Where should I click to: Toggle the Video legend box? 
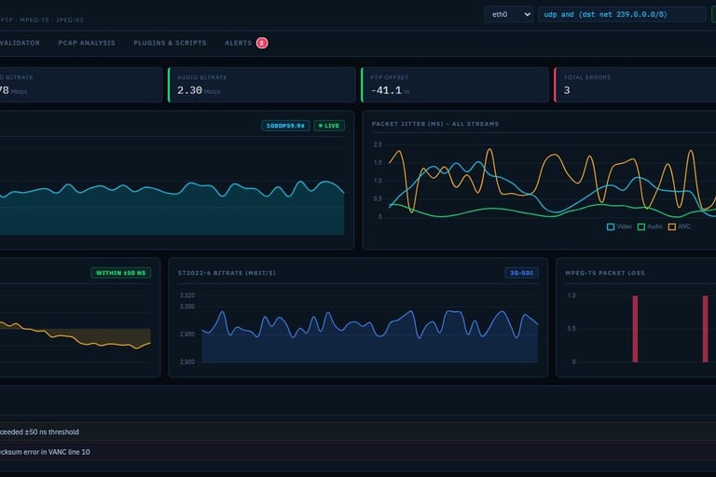pyautogui.click(x=611, y=227)
